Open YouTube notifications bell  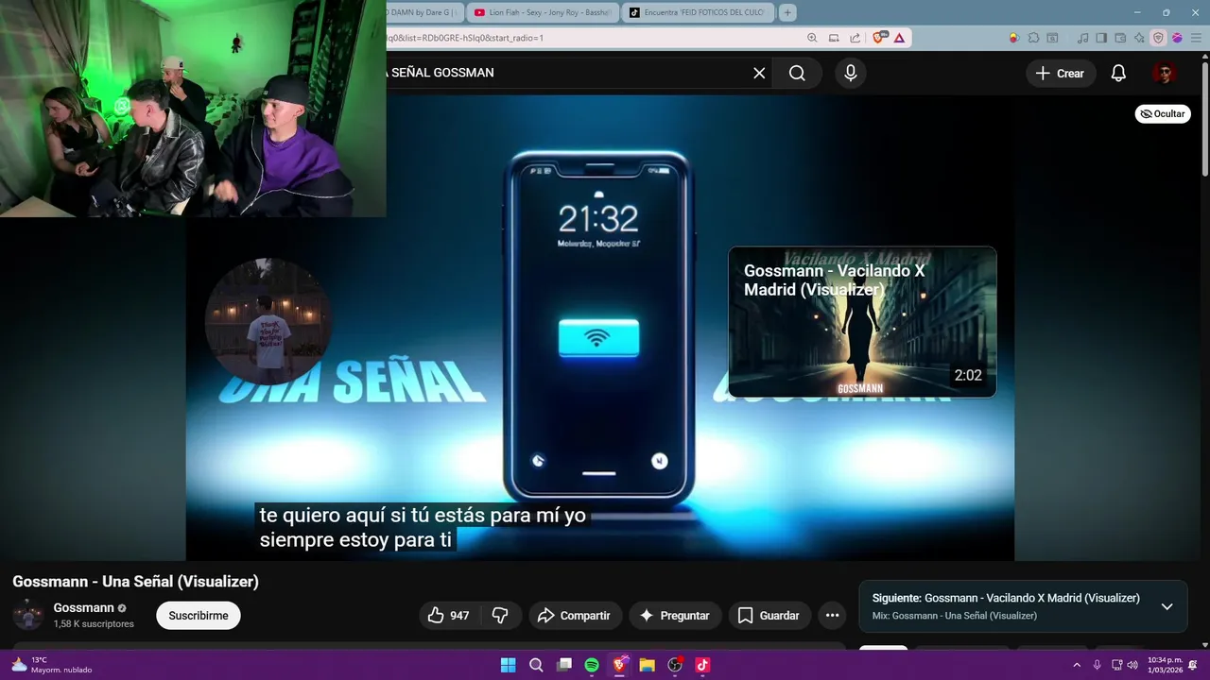(1118, 73)
